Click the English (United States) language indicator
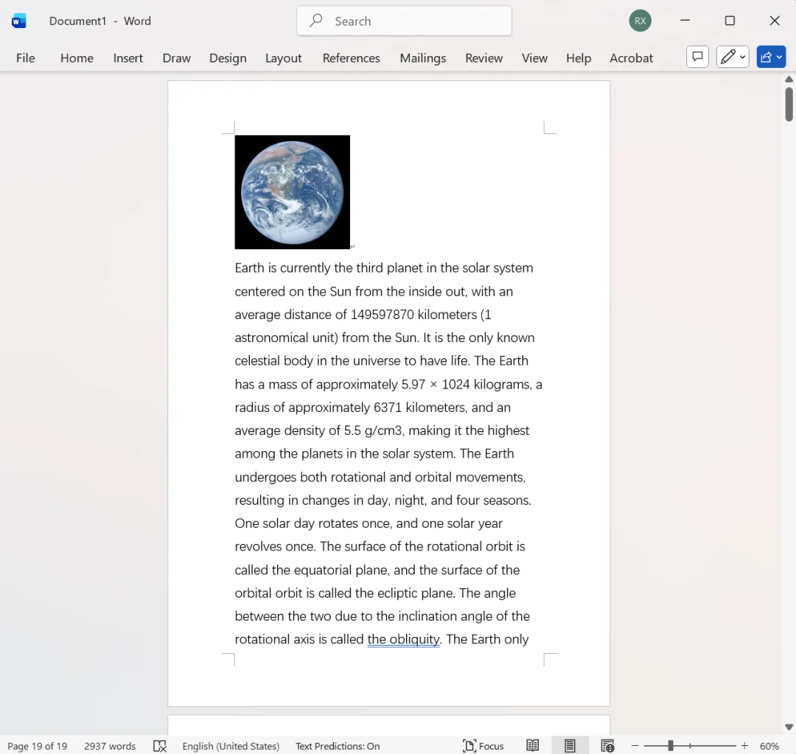796x754 pixels. (231, 746)
